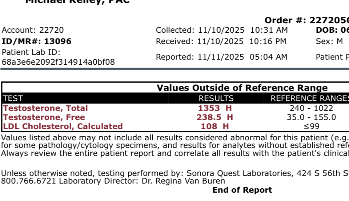This screenshot has height=201, width=349.
Task: Click the Reported date and time line
Action: click(222, 57)
